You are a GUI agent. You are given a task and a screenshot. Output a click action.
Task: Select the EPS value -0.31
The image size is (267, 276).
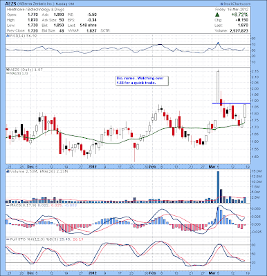coord(92,20)
